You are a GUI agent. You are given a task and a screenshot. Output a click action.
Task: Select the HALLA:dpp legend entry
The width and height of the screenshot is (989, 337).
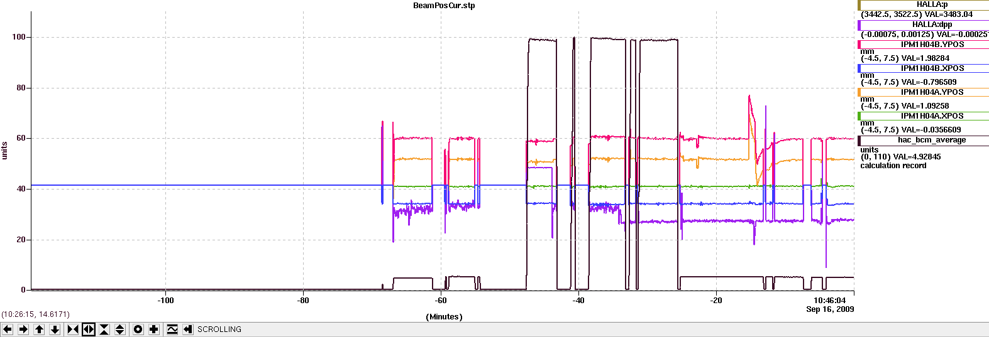pyautogui.click(x=924, y=25)
